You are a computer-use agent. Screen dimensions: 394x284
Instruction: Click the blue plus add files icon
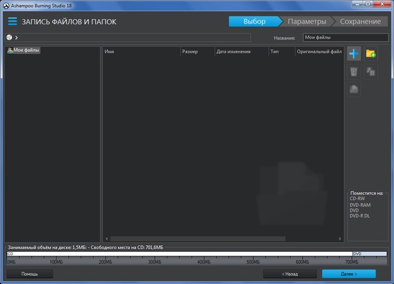pyautogui.click(x=354, y=53)
